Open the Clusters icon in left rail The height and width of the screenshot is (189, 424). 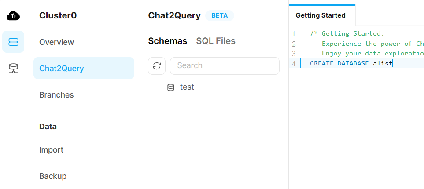click(13, 42)
